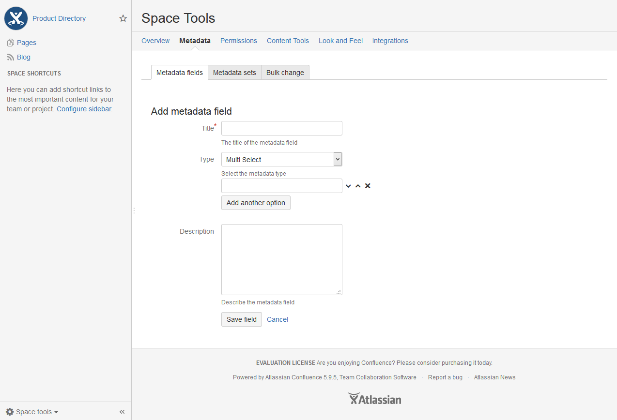Click the move option down arrow icon
Viewport: 617px width, 420px height.
[348, 186]
